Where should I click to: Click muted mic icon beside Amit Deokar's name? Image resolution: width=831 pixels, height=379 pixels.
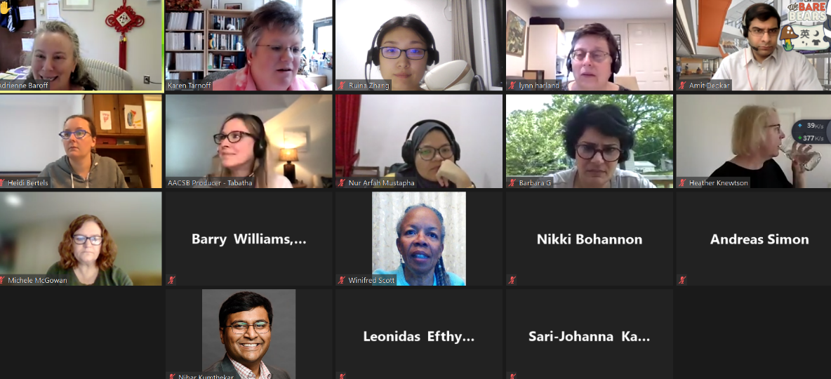coord(683,85)
